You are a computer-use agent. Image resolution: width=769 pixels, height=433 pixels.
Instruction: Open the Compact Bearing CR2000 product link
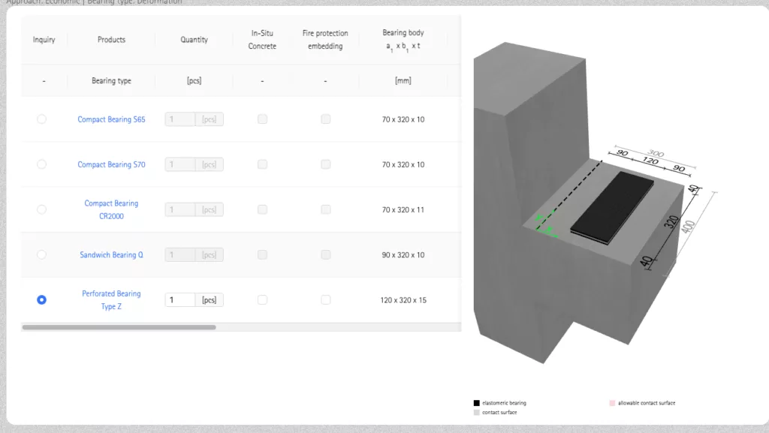[x=111, y=209]
